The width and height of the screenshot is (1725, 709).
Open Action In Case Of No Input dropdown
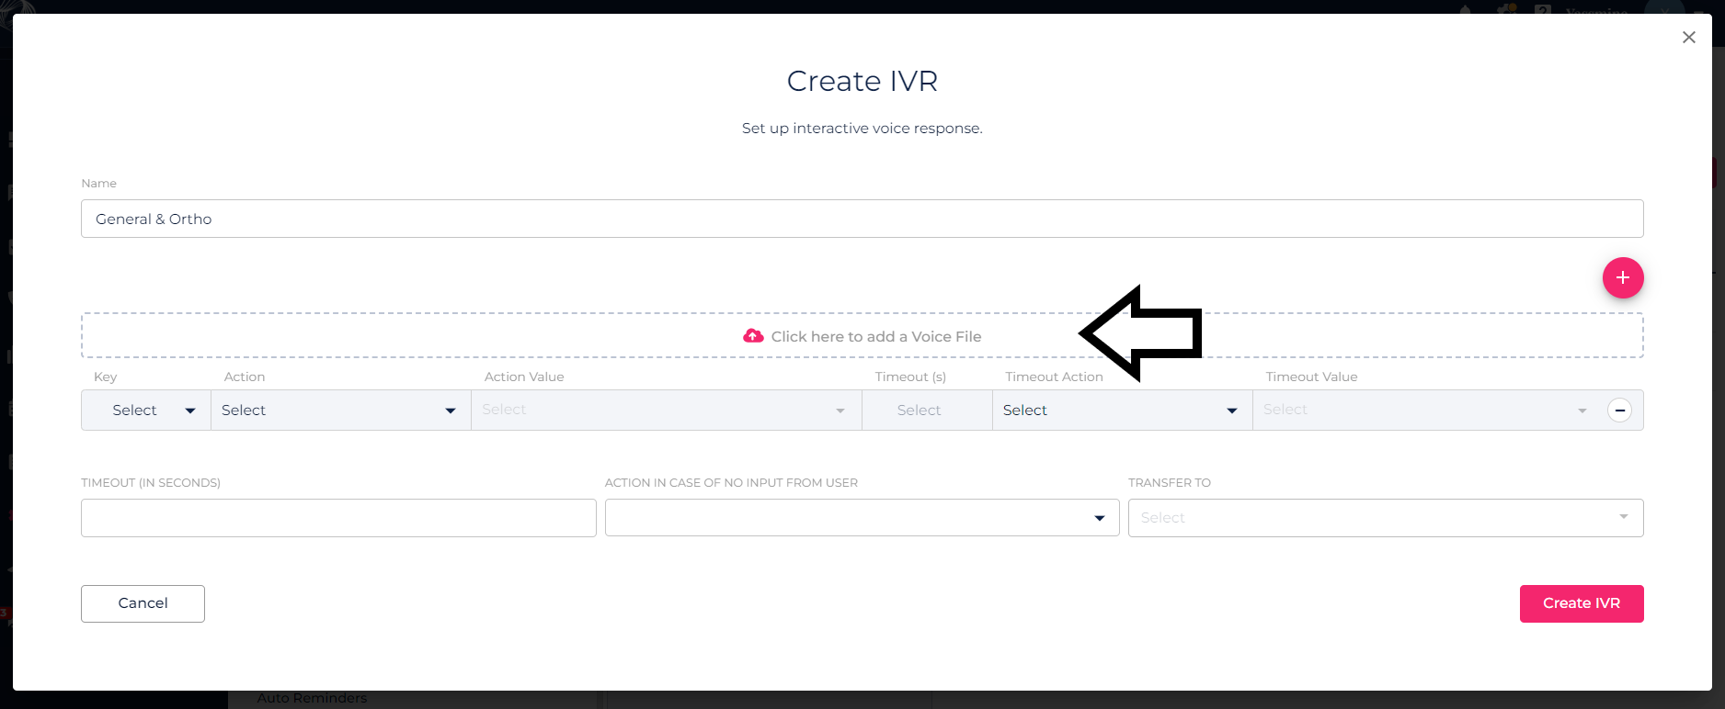(862, 518)
